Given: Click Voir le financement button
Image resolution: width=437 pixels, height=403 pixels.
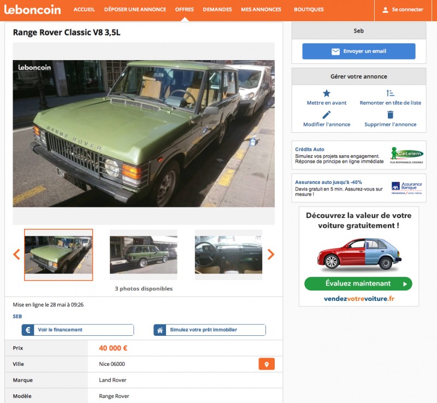Looking at the screenshot, I should [78, 330].
